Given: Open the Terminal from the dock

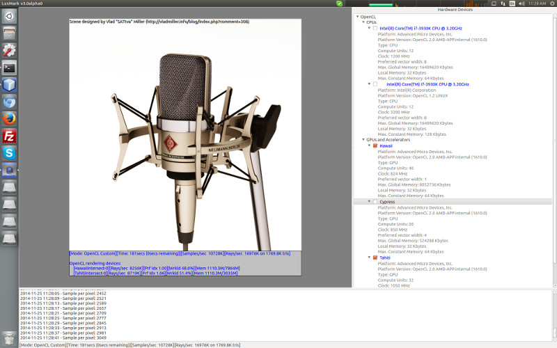Looking at the screenshot, I should (9, 68).
